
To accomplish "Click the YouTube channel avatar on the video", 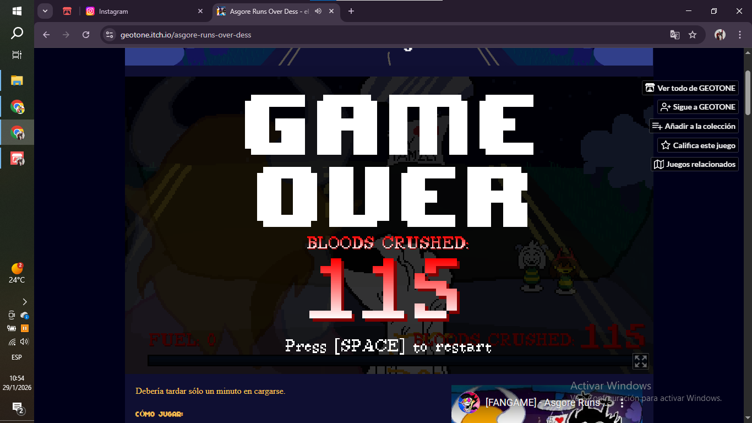I will coord(468,403).
